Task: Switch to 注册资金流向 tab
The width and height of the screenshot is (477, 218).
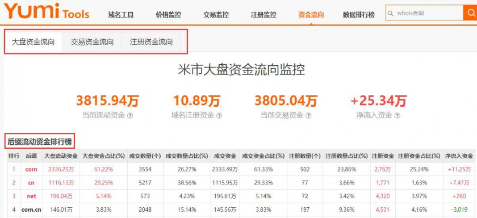Action: click(151, 42)
